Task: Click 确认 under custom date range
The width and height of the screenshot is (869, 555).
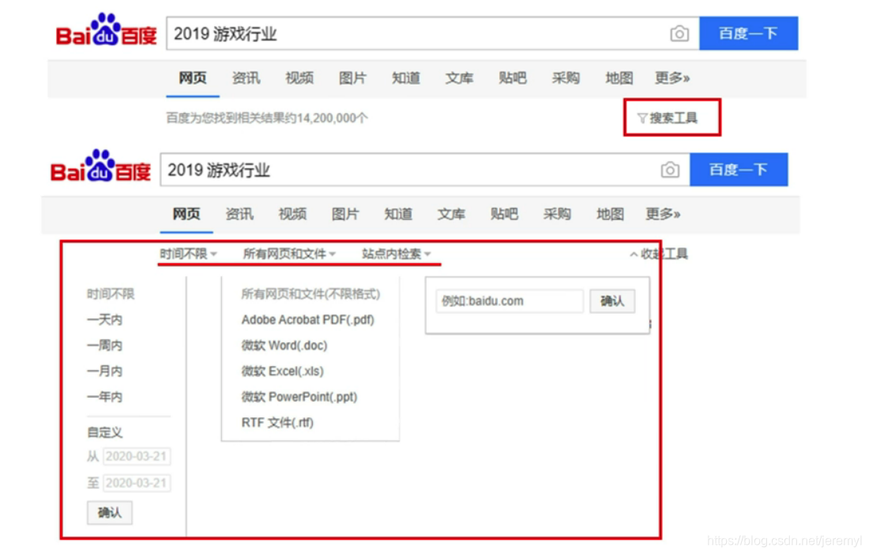Action: click(x=109, y=513)
